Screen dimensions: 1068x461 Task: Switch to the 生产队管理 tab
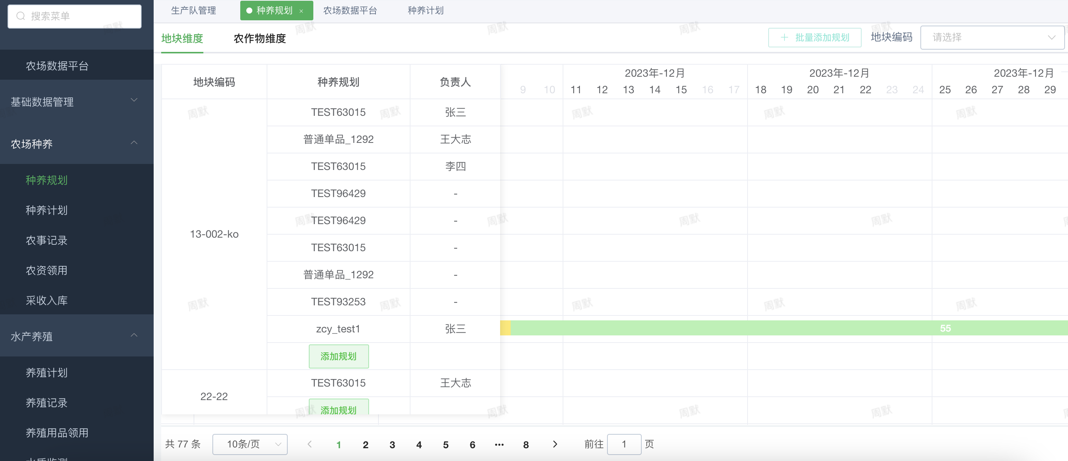pyautogui.click(x=194, y=11)
